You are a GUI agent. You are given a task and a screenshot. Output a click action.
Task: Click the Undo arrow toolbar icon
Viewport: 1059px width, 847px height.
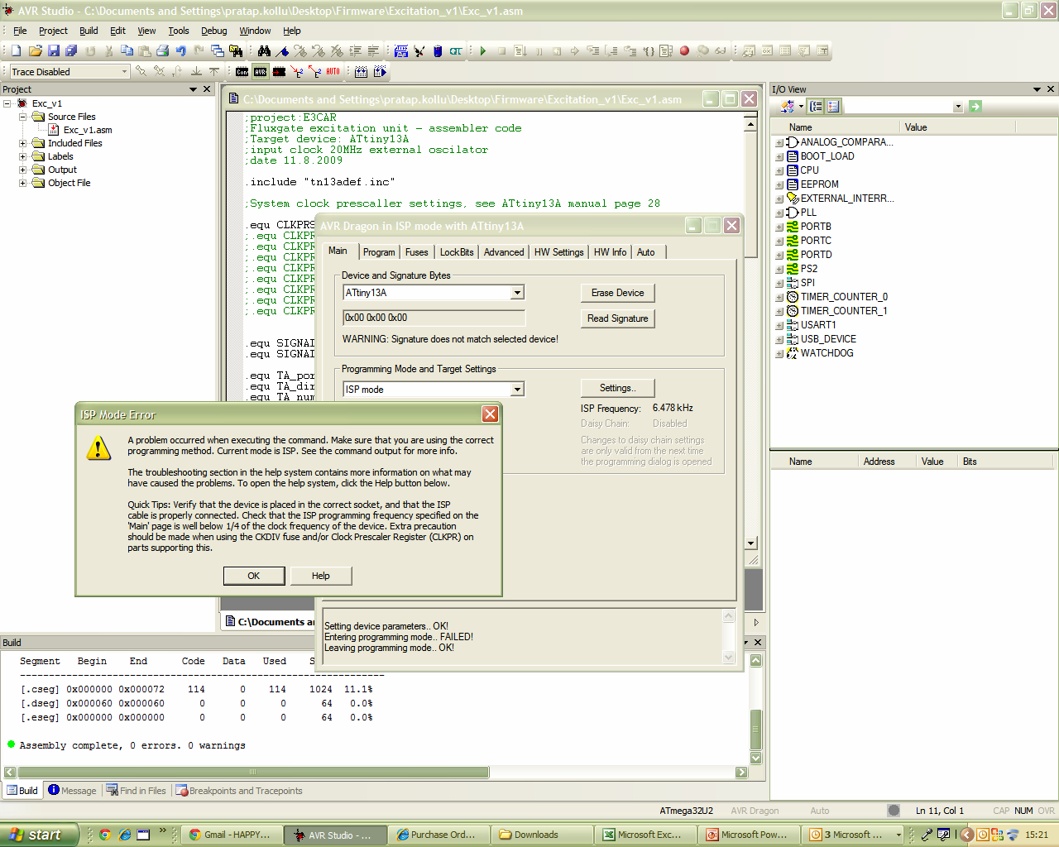[x=181, y=51]
